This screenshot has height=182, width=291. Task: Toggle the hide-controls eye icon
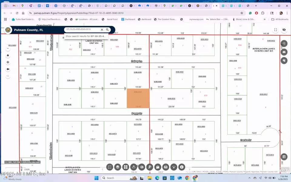click(284, 30)
